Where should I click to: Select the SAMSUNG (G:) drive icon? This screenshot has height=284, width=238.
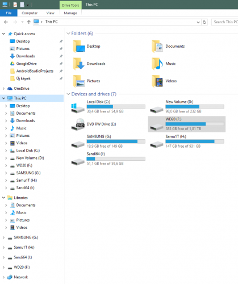(x=78, y=144)
